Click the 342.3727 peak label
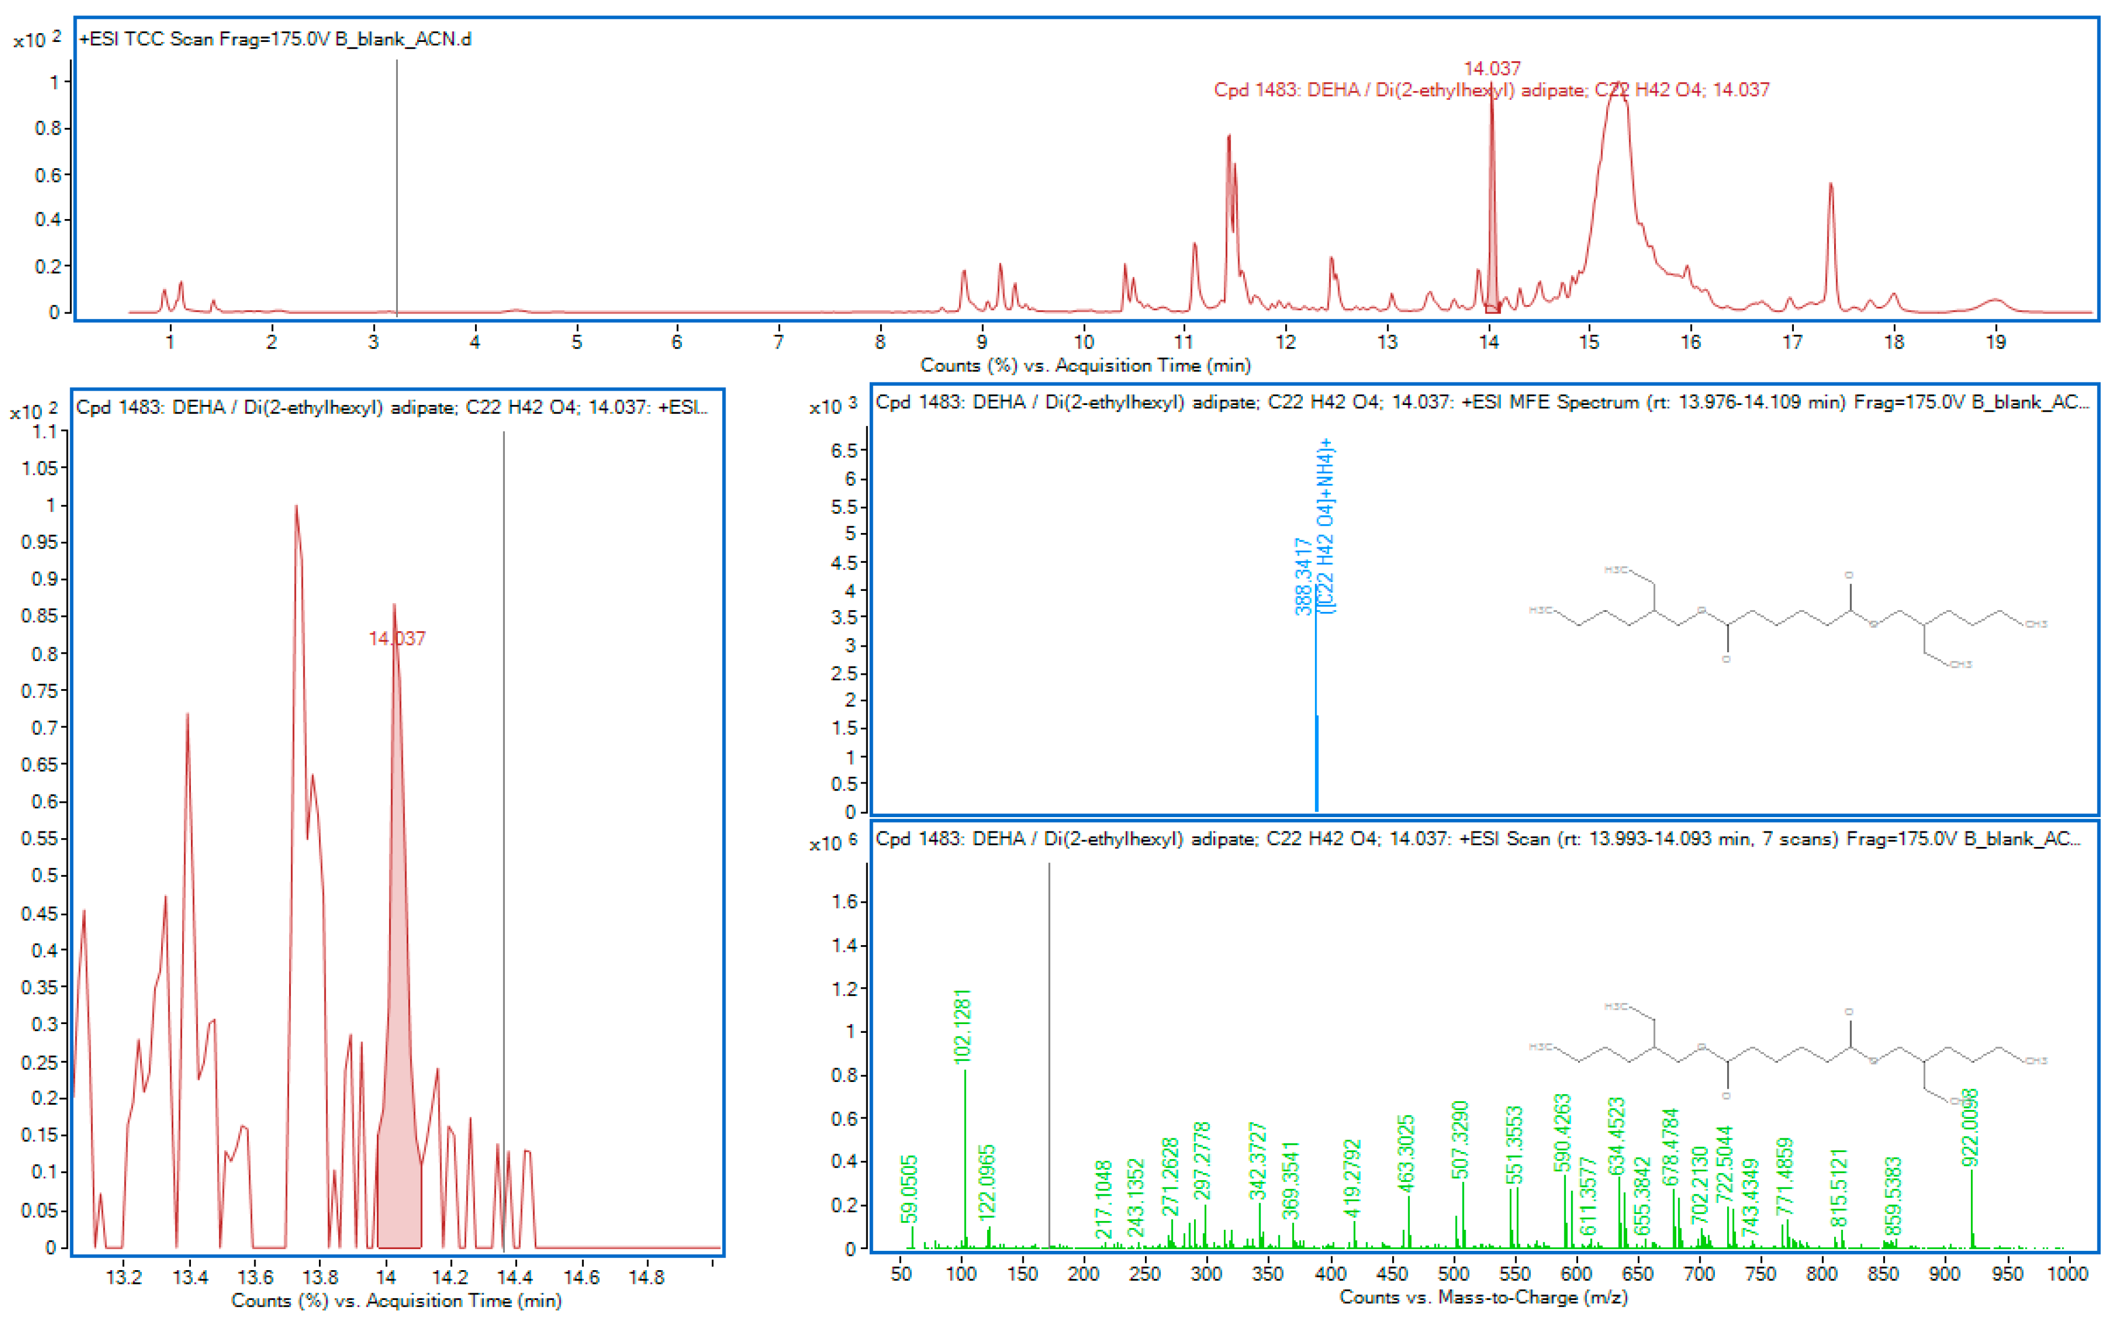 tap(1258, 1161)
